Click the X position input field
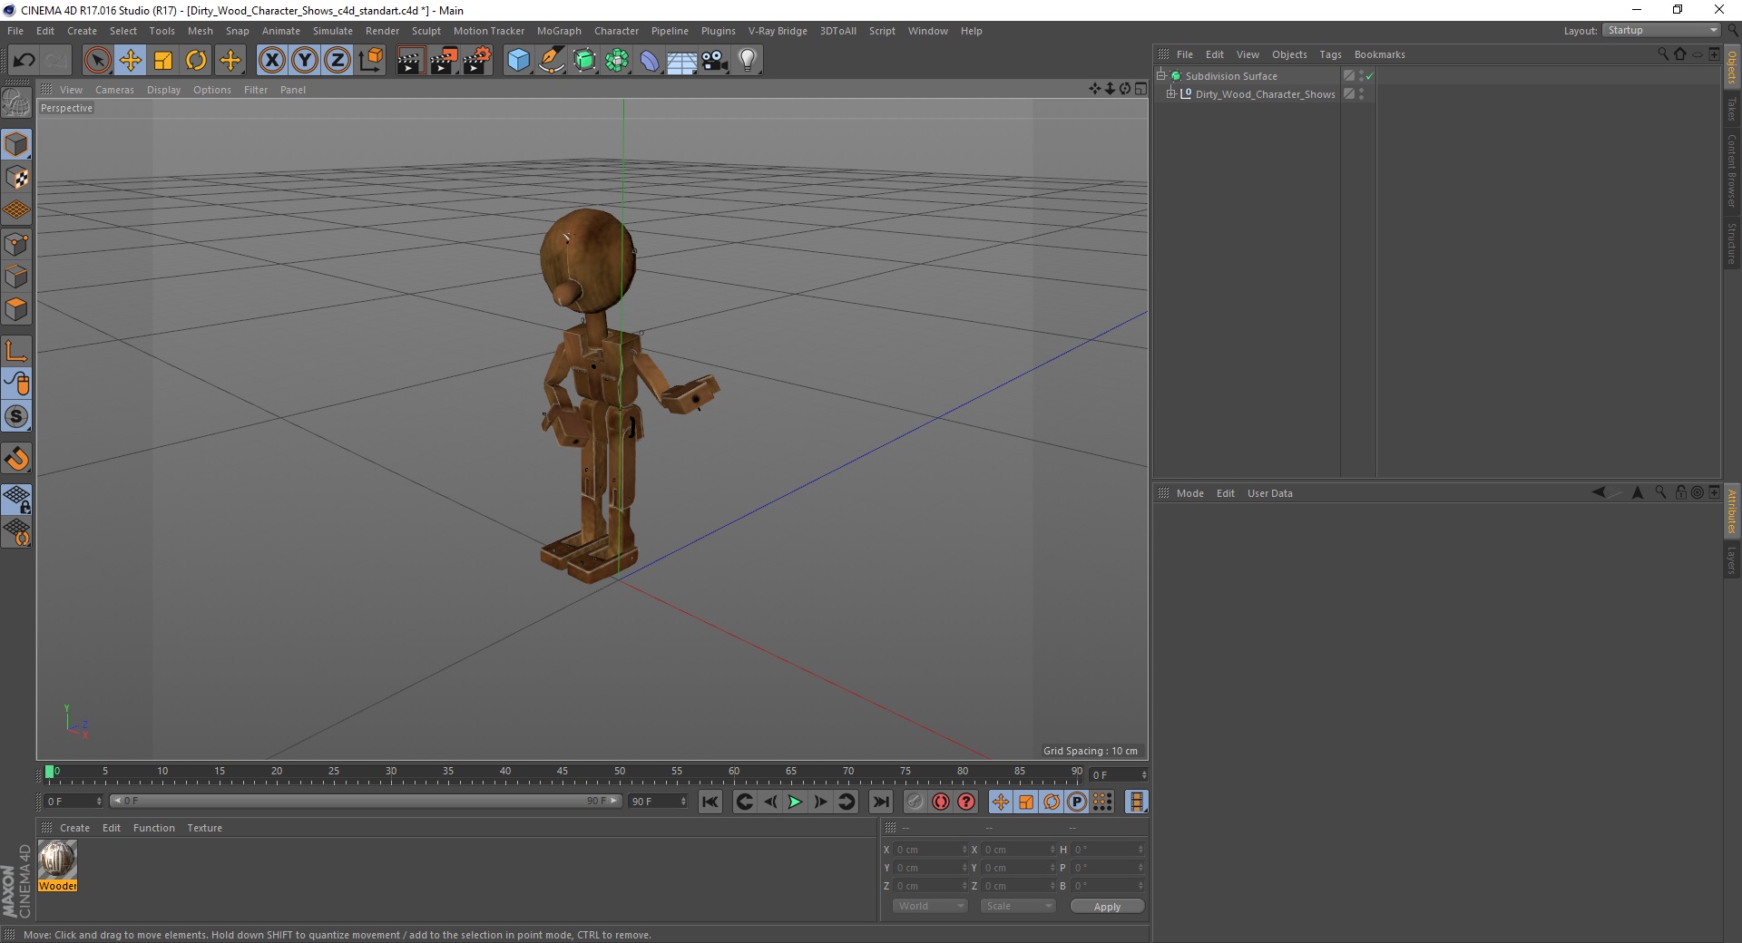This screenshot has width=1742, height=943. pos(930,850)
